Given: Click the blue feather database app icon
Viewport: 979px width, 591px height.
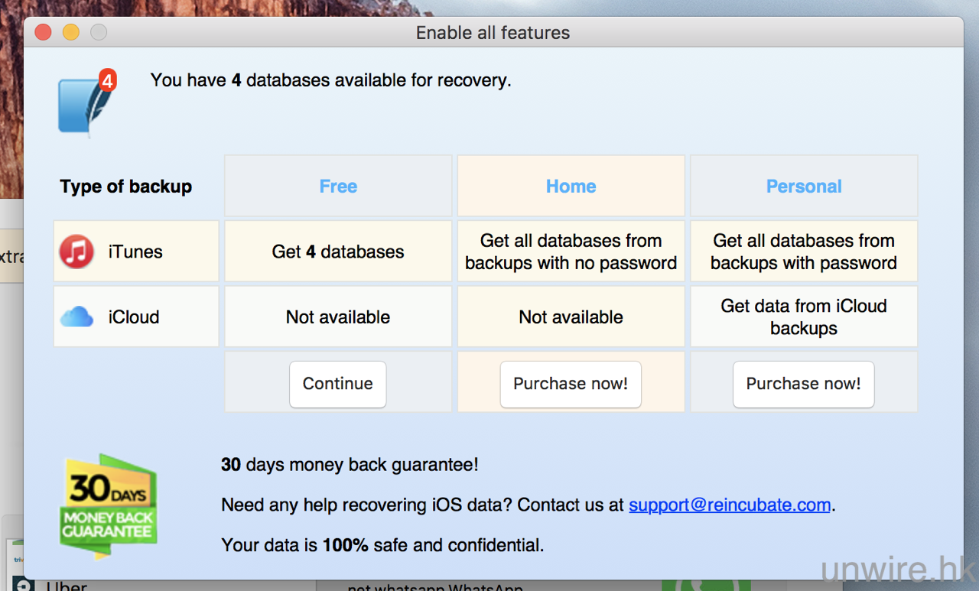Looking at the screenshot, I should click(x=81, y=106).
